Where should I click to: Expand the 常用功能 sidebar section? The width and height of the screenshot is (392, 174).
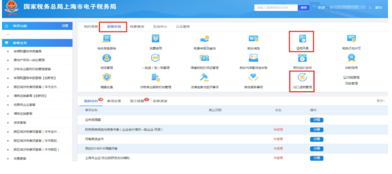37,26
